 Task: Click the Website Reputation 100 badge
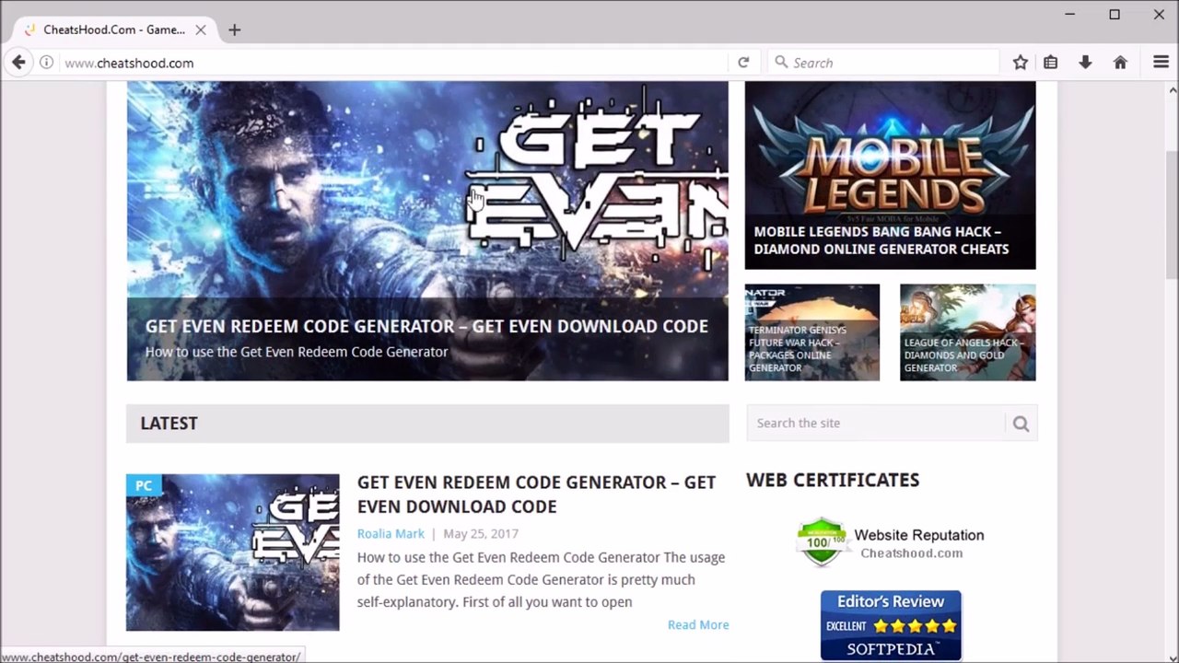tap(890, 541)
